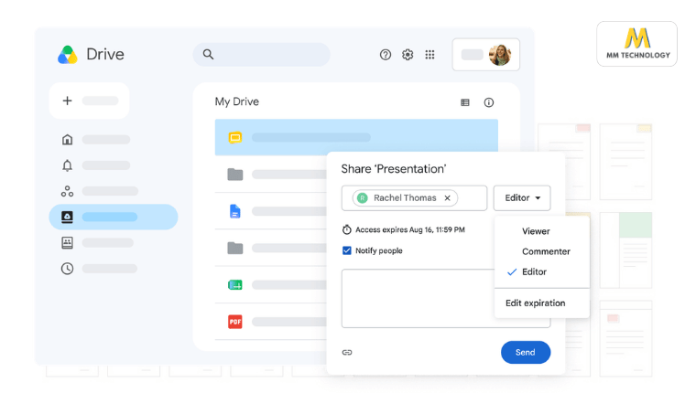Viewport: 696px width, 393px height.
Task: Click the user profile avatar
Action: [x=500, y=55]
